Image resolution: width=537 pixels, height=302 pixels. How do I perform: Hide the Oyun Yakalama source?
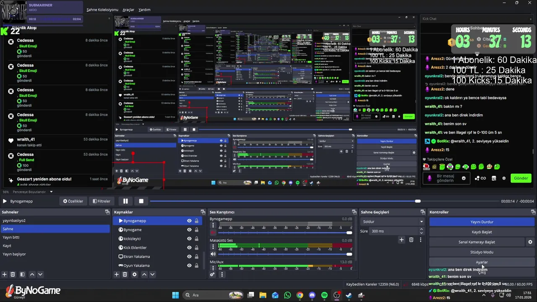[x=189, y=266]
